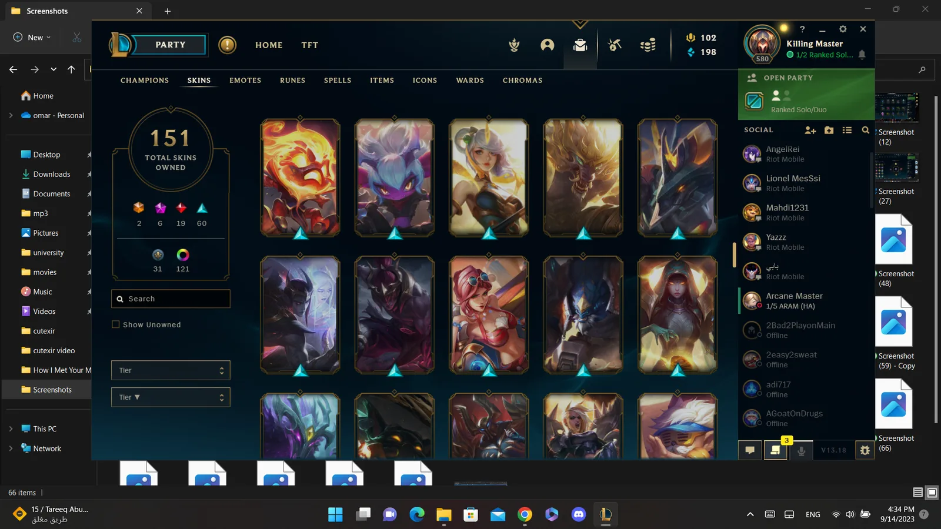Open the Profile icon in top bar

tap(548, 45)
